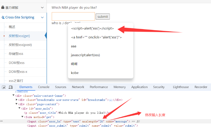Open the Cross-Site Scripting menu heading
The height and width of the screenshot is (128, 211).
pyautogui.click(x=20, y=17)
